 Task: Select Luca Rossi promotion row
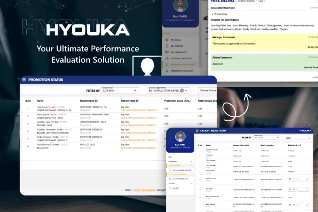(119, 109)
